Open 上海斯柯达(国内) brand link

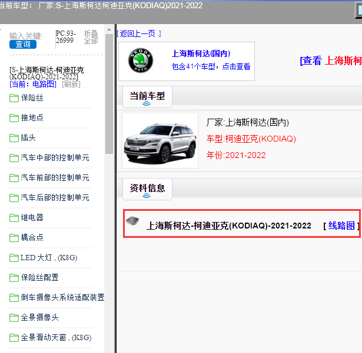201,53
